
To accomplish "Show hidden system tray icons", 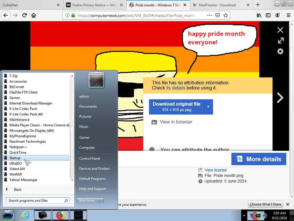I will tap(244, 216).
